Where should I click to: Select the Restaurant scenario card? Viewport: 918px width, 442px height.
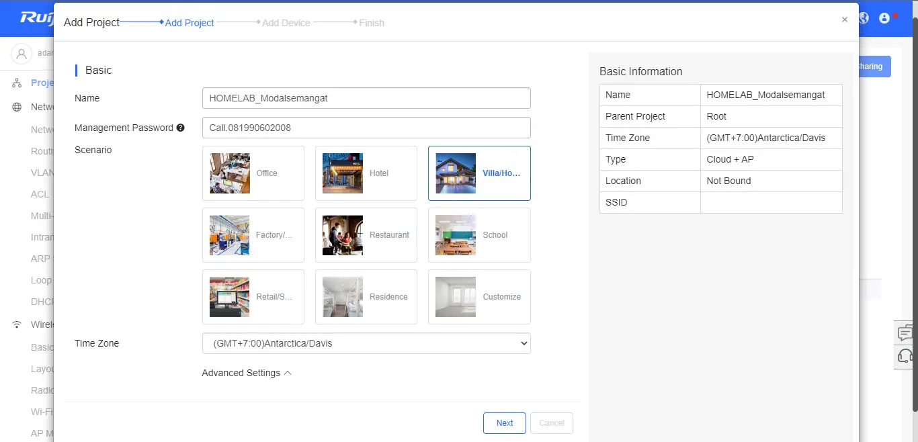(x=366, y=235)
